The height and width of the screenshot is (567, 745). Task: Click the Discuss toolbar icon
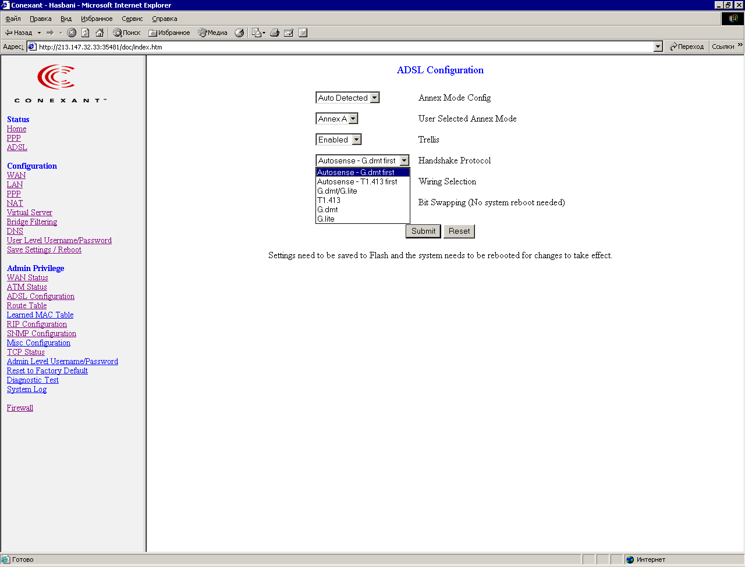[x=303, y=33]
